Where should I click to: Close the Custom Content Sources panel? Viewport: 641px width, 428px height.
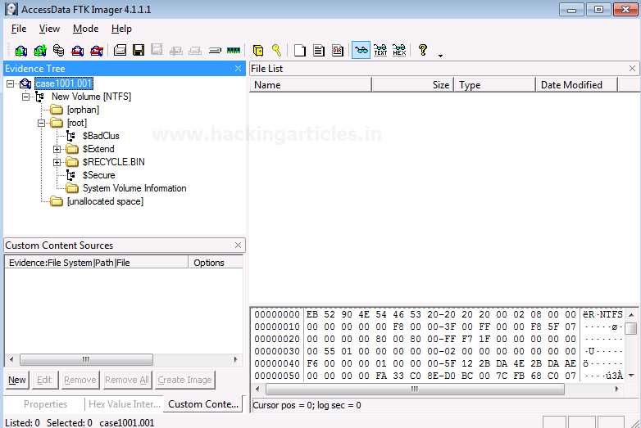[238, 246]
